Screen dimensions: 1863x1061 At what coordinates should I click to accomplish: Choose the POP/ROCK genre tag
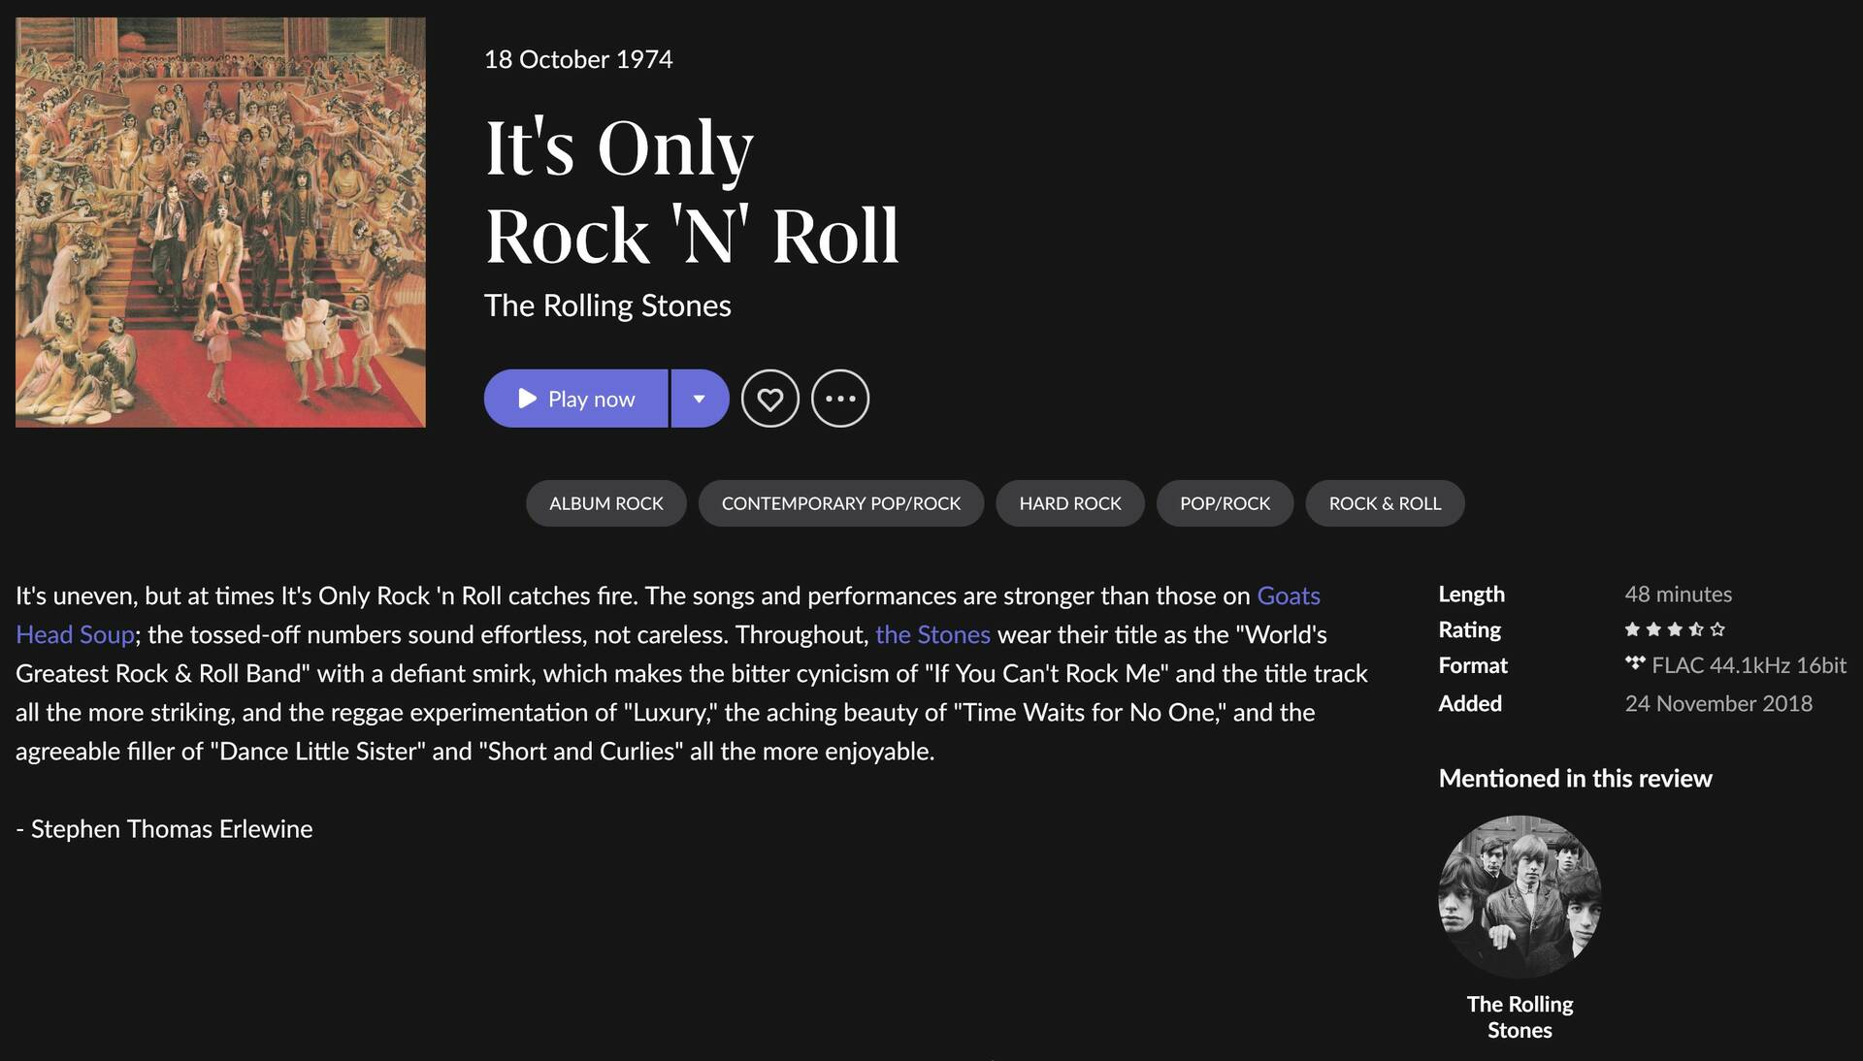pos(1225,503)
